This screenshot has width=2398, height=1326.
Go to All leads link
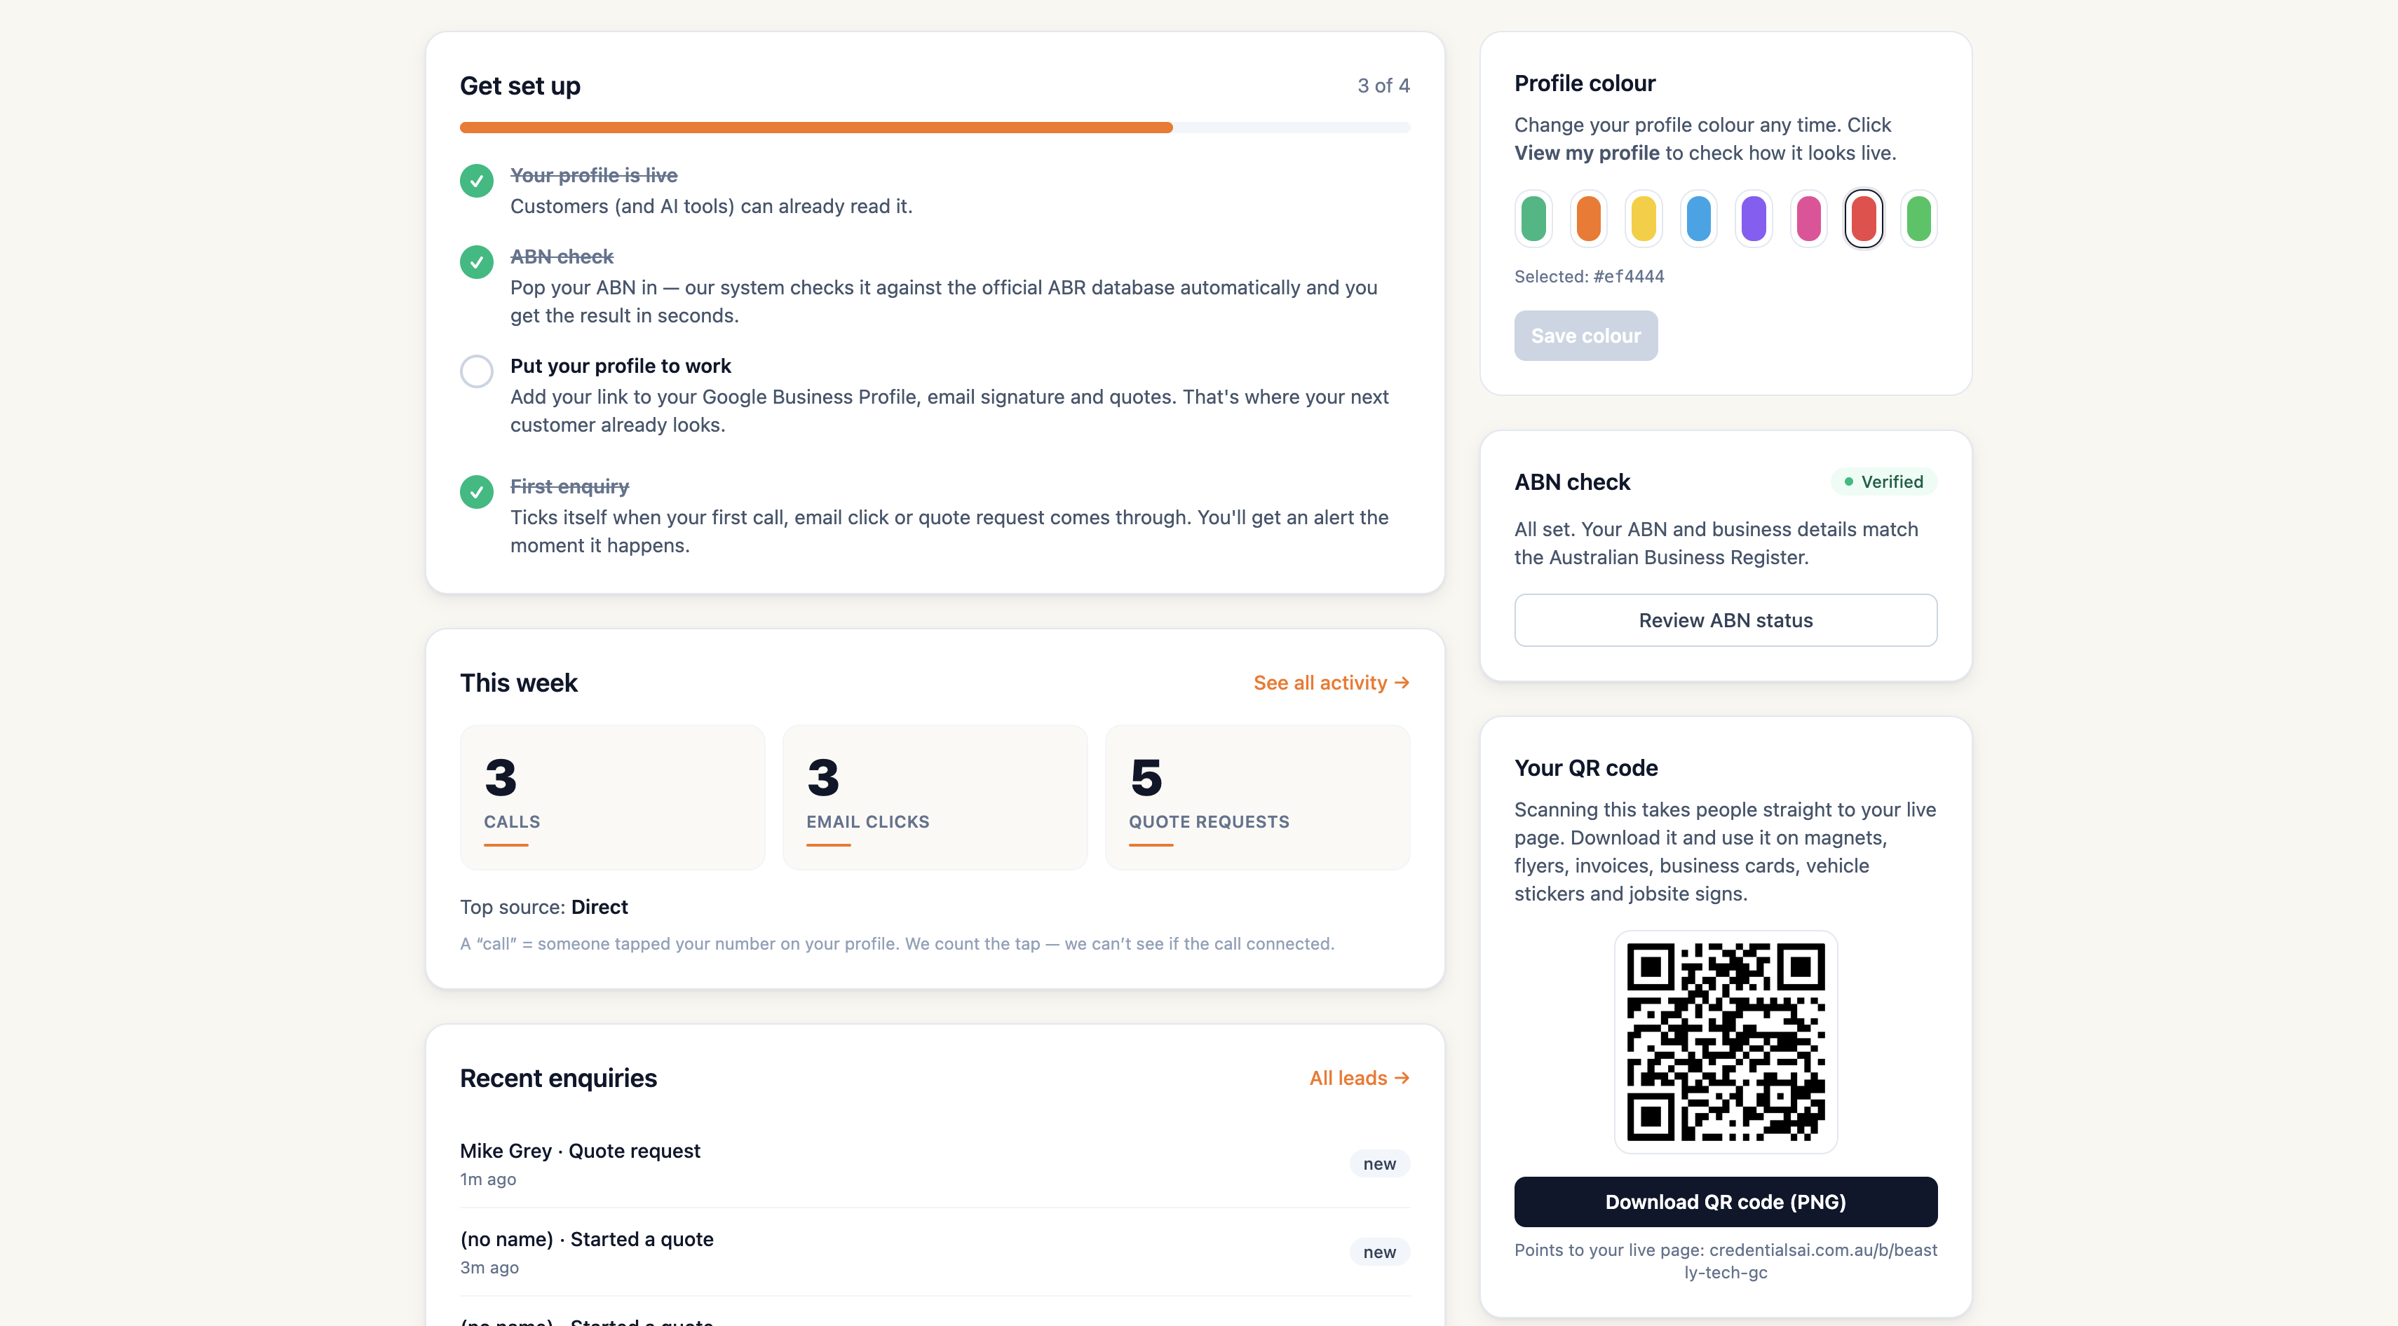pyautogui.click(x=1359, y=1079)
